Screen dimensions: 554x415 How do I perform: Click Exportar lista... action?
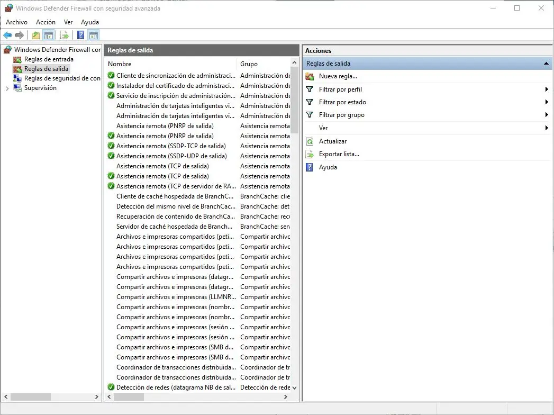coord(339,154)
